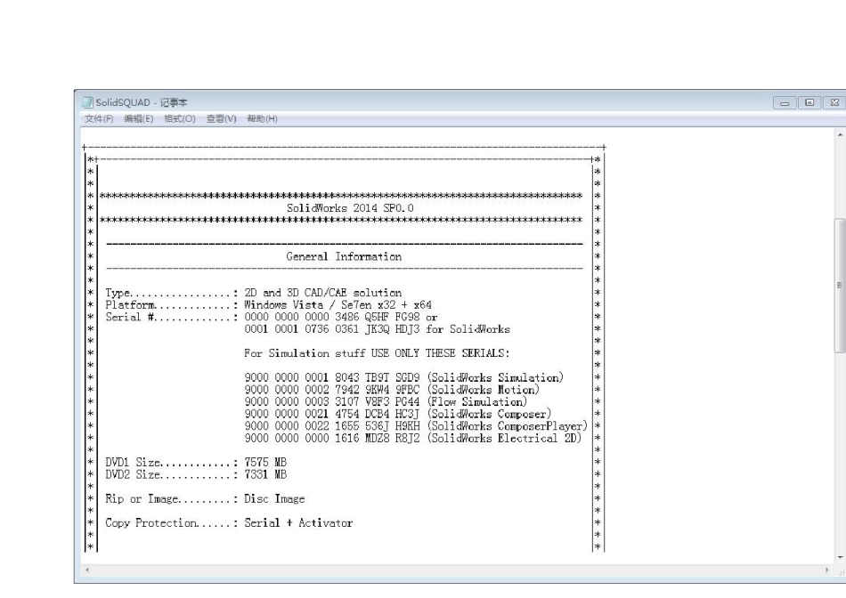846x598 pixels.
Task: Click the serial ending in Q5HF FG98
Action: click(332, 317)
